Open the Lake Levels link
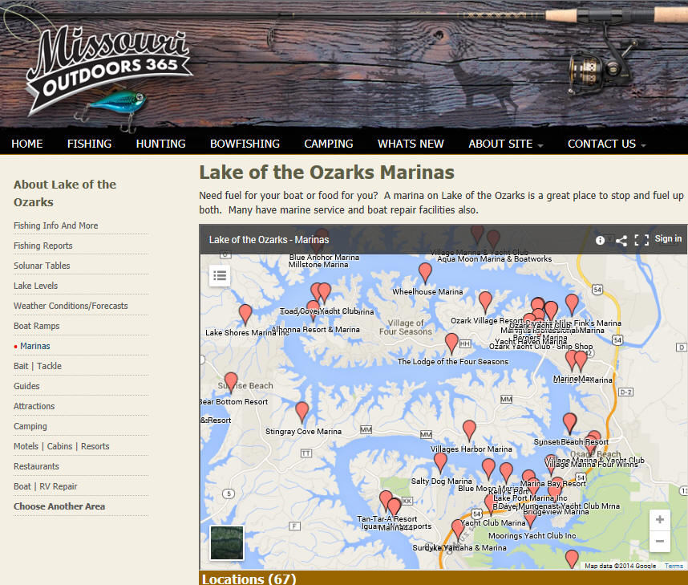This screenshot has height=585, width=688. (35, 286)
